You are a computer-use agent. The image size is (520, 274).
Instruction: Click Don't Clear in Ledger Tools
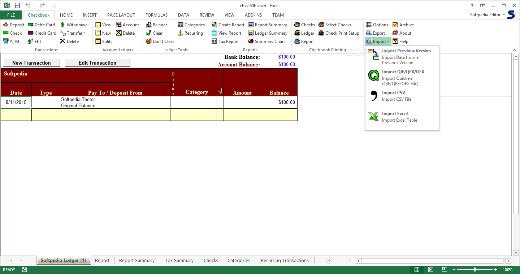coord(160,42)
